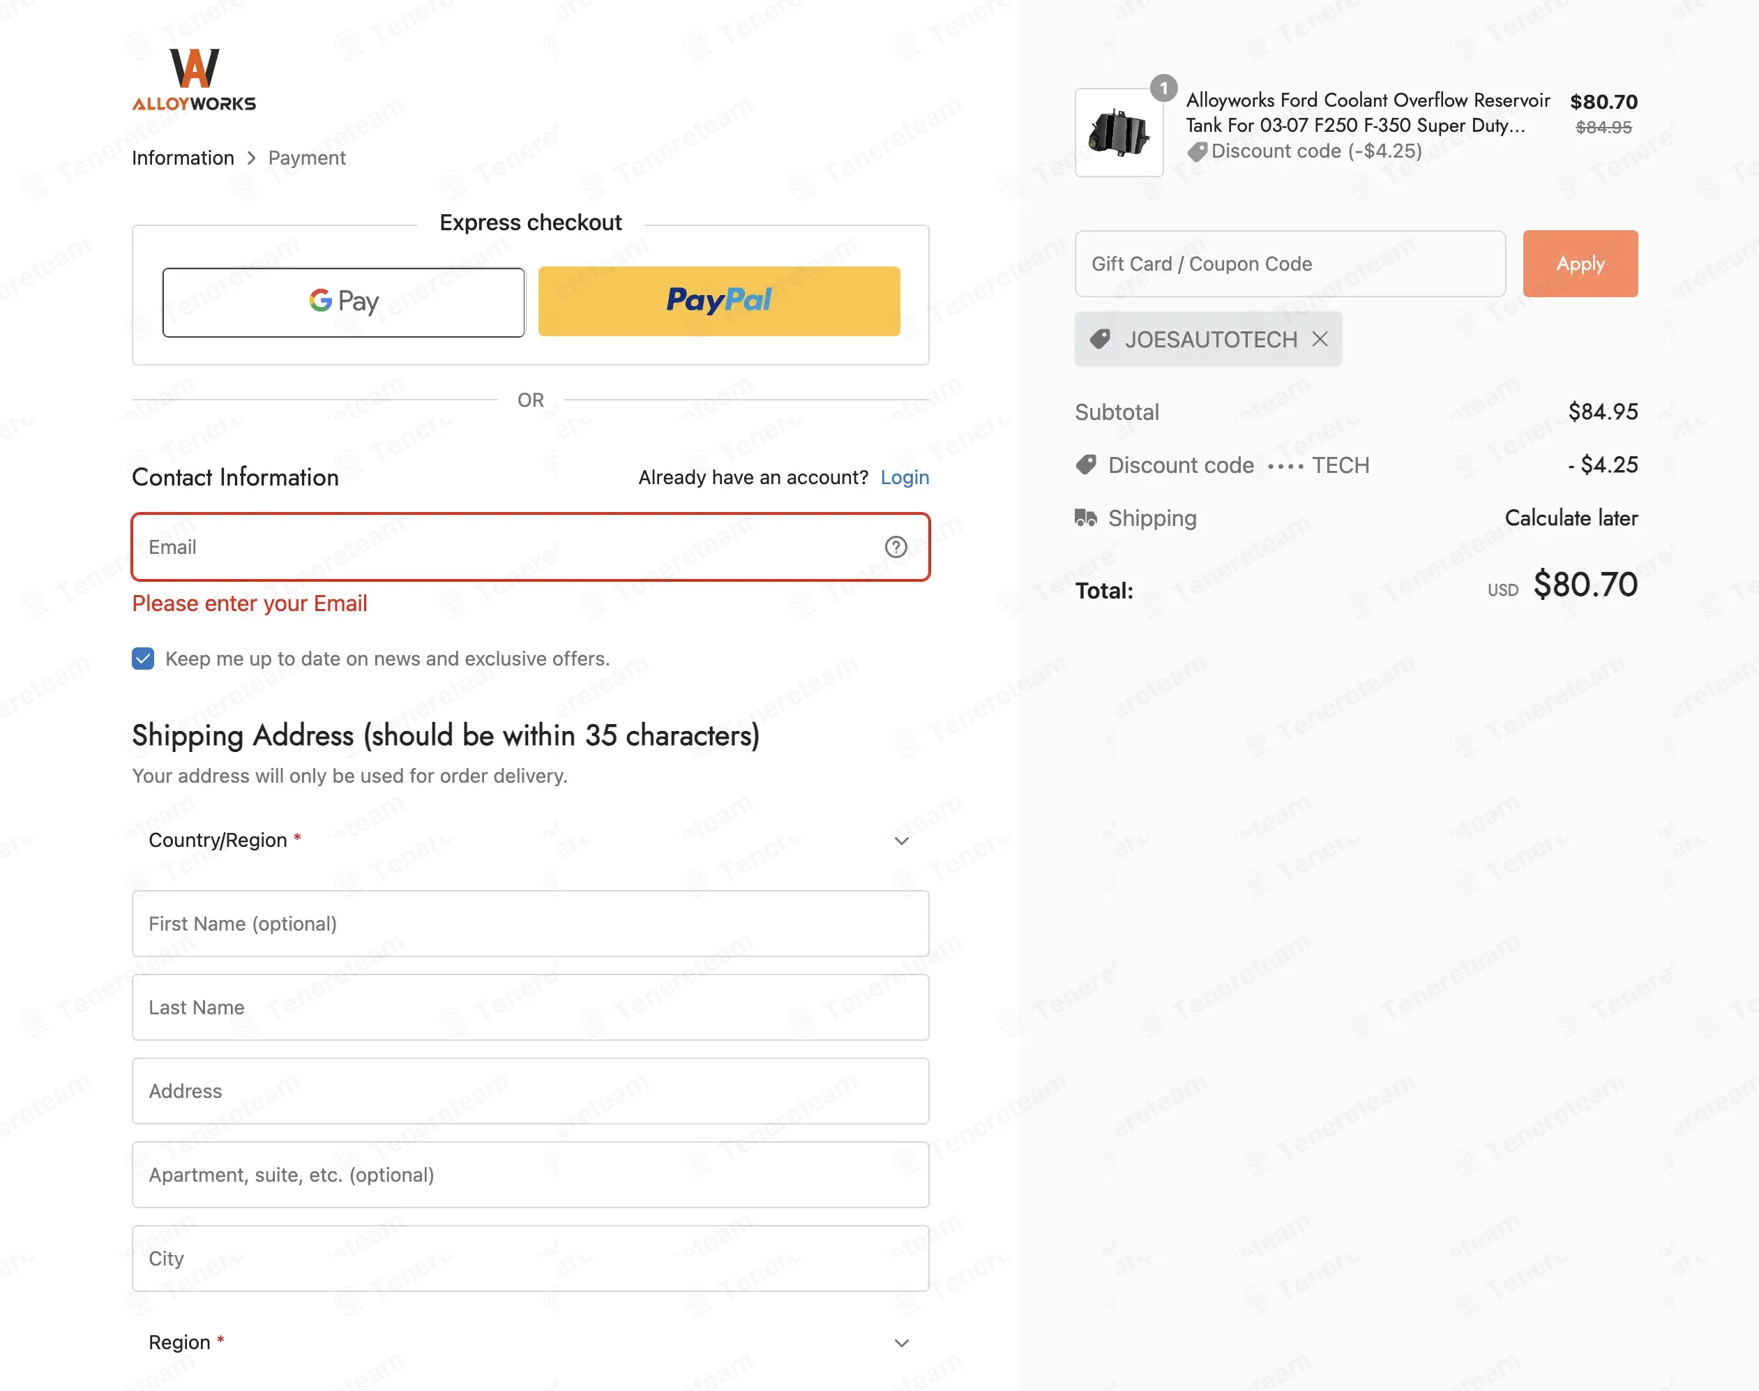Click the tag icon under product title
The height and width of the screenshot is (1391, 1759).
1197,151
